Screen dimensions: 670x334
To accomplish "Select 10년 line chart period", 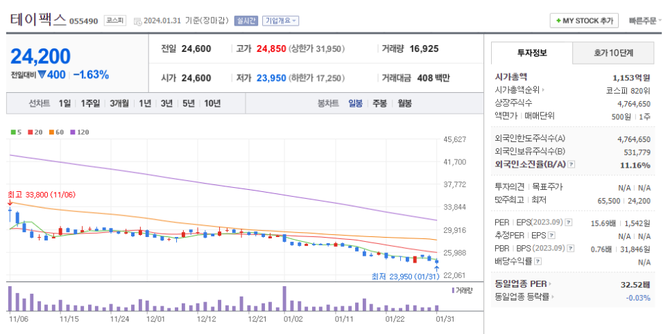I will (x=212, y=103).
